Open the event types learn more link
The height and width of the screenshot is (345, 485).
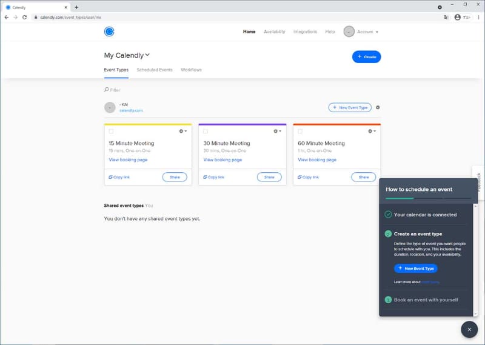click(430, 282)
